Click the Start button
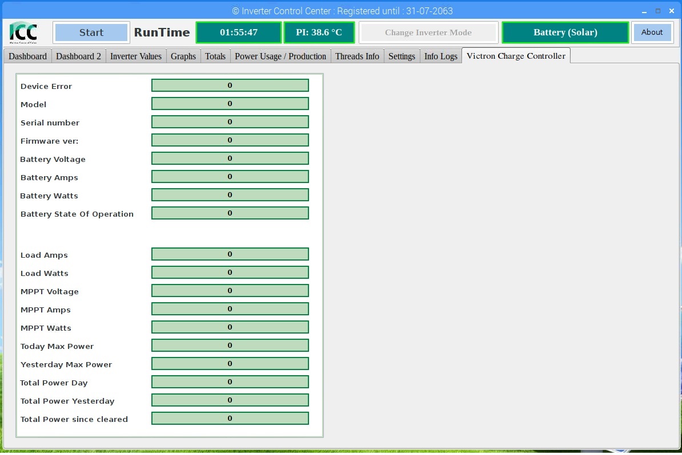 pyautogui.click(x=91, y=32)
